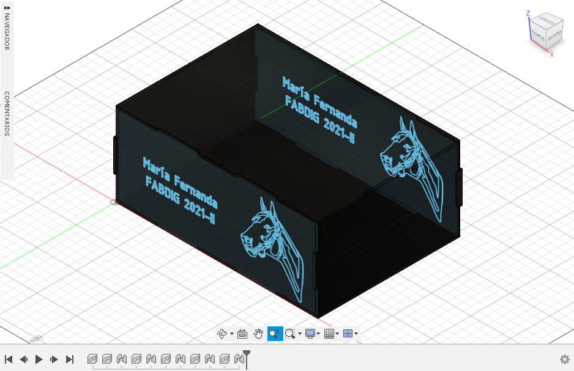Screen dimensions: 574x371
Task: Open the NAVEGADOR browser panel
Action: 7,32
